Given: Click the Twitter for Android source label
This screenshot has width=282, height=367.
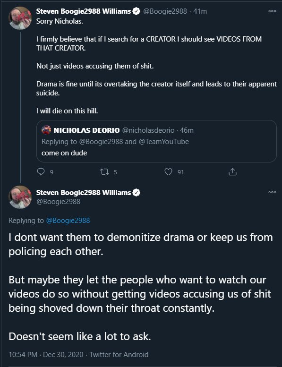Looking at the screenshot, I should click(119, 355).
